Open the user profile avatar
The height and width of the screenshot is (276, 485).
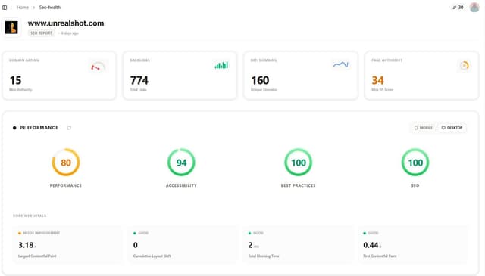(474, 7)
